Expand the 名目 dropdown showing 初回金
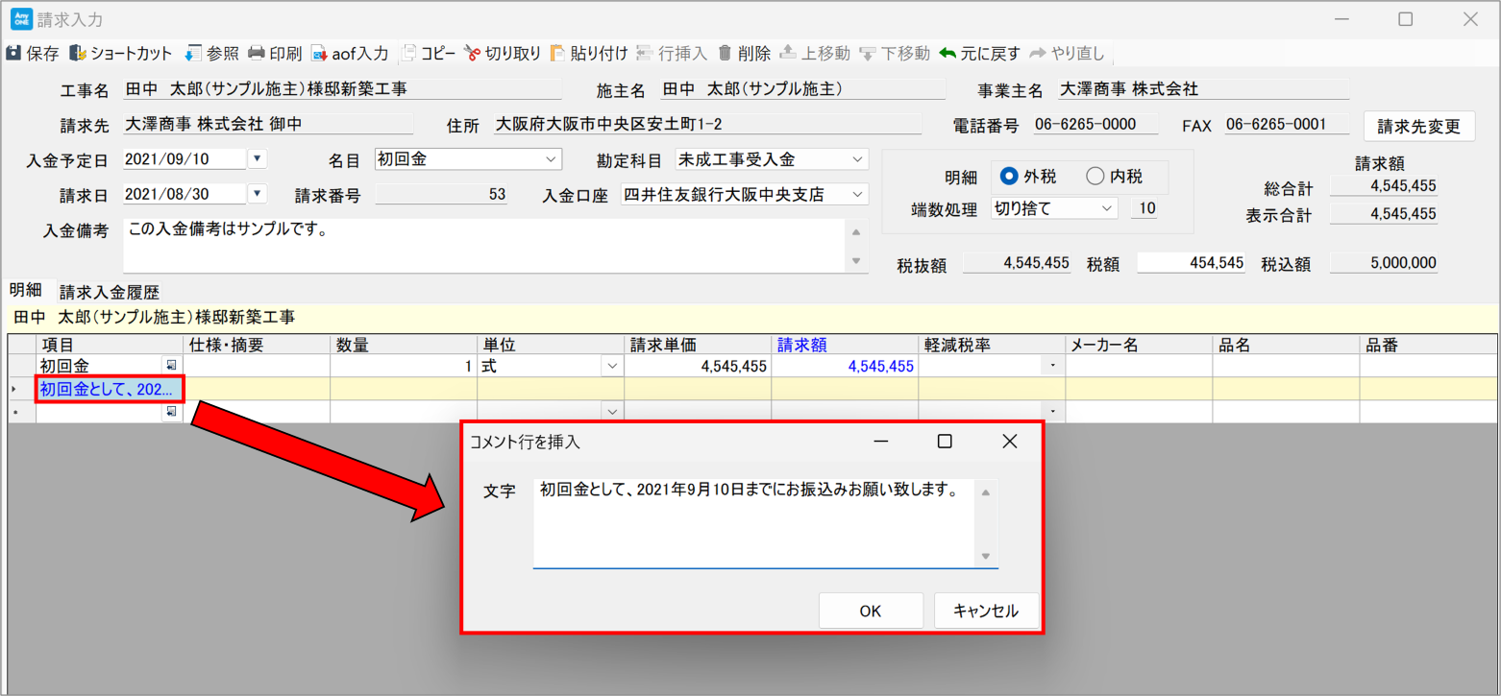1501x696 pixels. [x=551, y=159]
